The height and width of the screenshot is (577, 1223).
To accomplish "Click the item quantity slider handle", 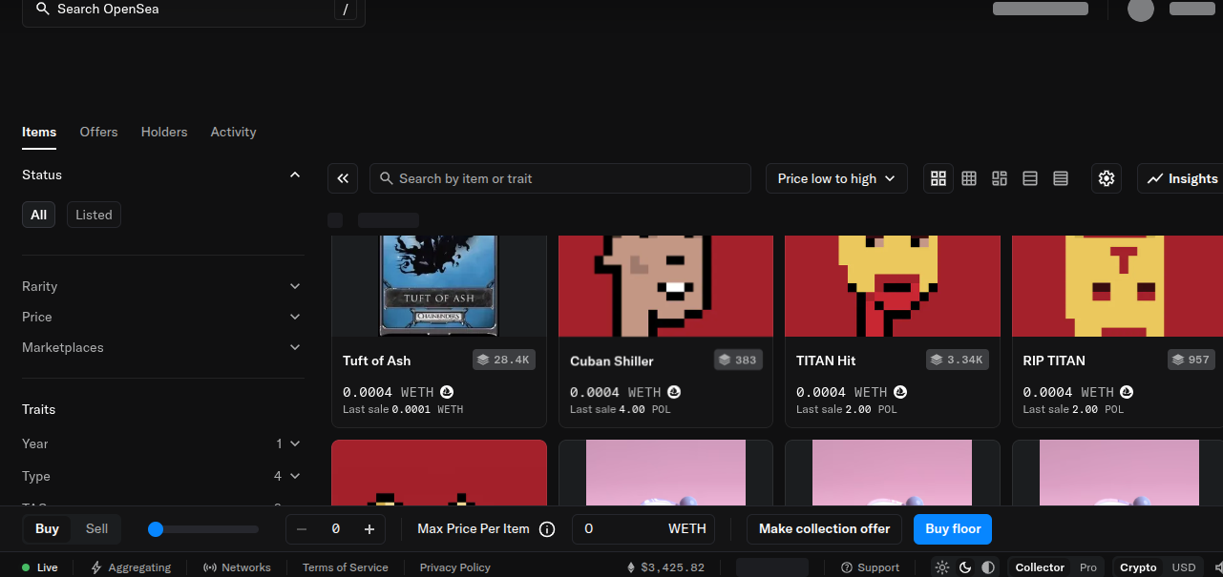I will 157,529.
